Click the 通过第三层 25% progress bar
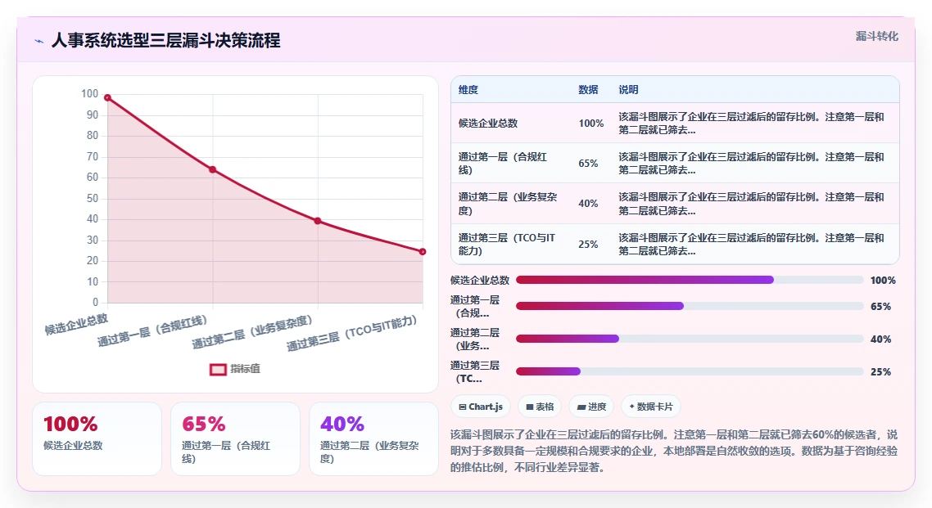 pos(690,371)
